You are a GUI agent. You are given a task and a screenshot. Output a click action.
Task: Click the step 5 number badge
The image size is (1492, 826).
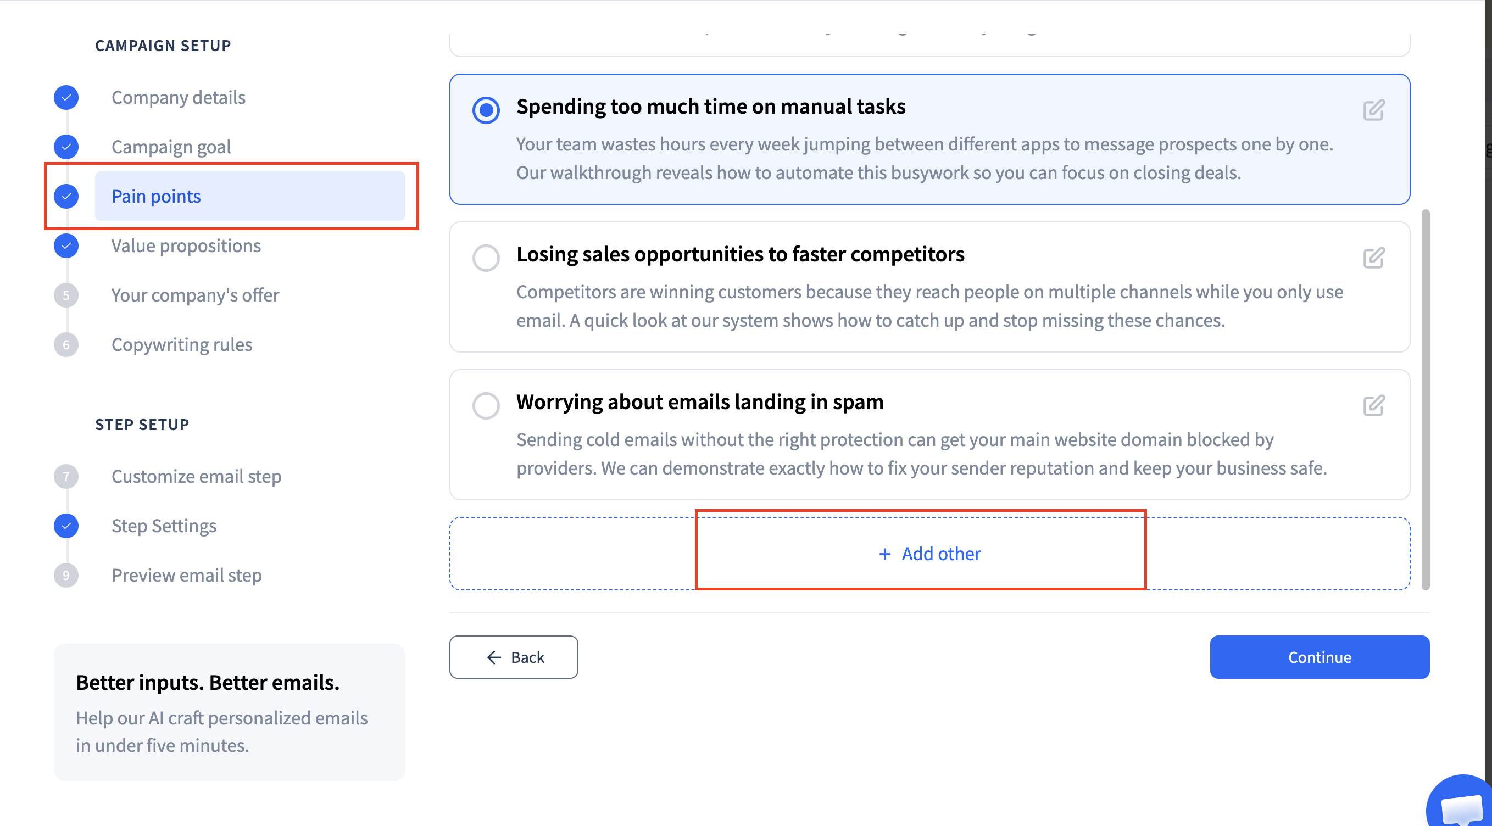66,295
